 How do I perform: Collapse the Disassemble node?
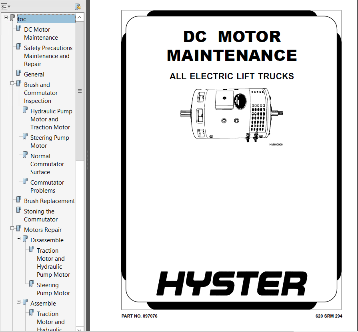19,239
